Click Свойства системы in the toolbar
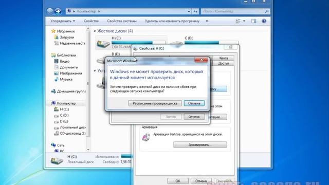The image size is (329, 185). click(122, 21)
